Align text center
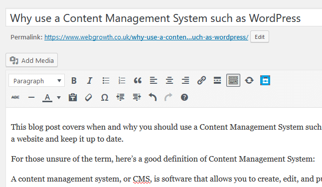Screen dimensions: 322x187 click(169, 81)
